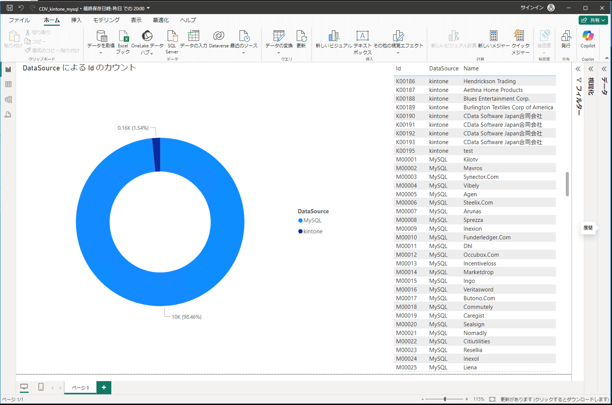Viewport: 612px width, 405px height.
Task: Select the Home (ホーム) tab
Action: pyautogui.click(x=52, y=20)
